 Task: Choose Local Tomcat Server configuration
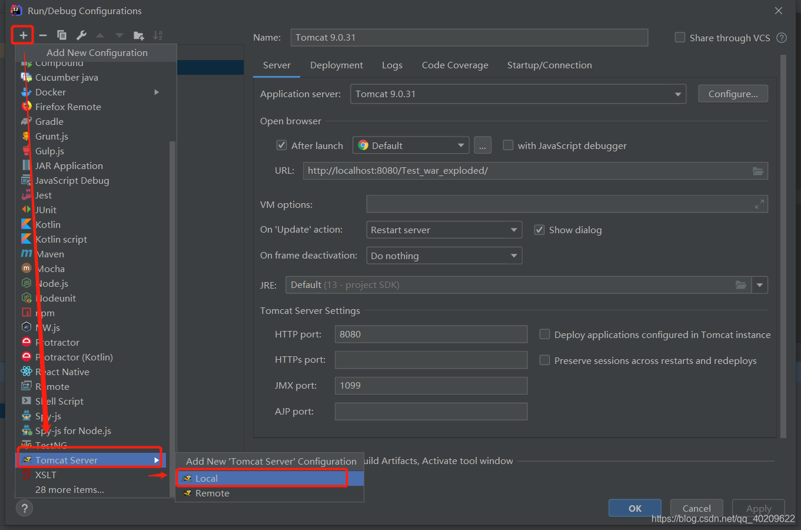pos(270,478)
